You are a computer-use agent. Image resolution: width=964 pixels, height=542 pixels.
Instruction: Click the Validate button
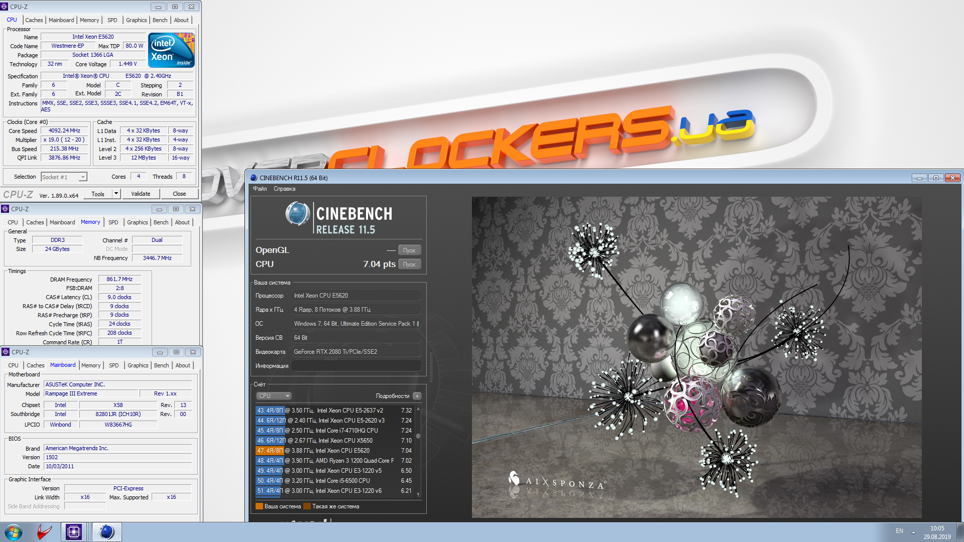tap(141, 194)
